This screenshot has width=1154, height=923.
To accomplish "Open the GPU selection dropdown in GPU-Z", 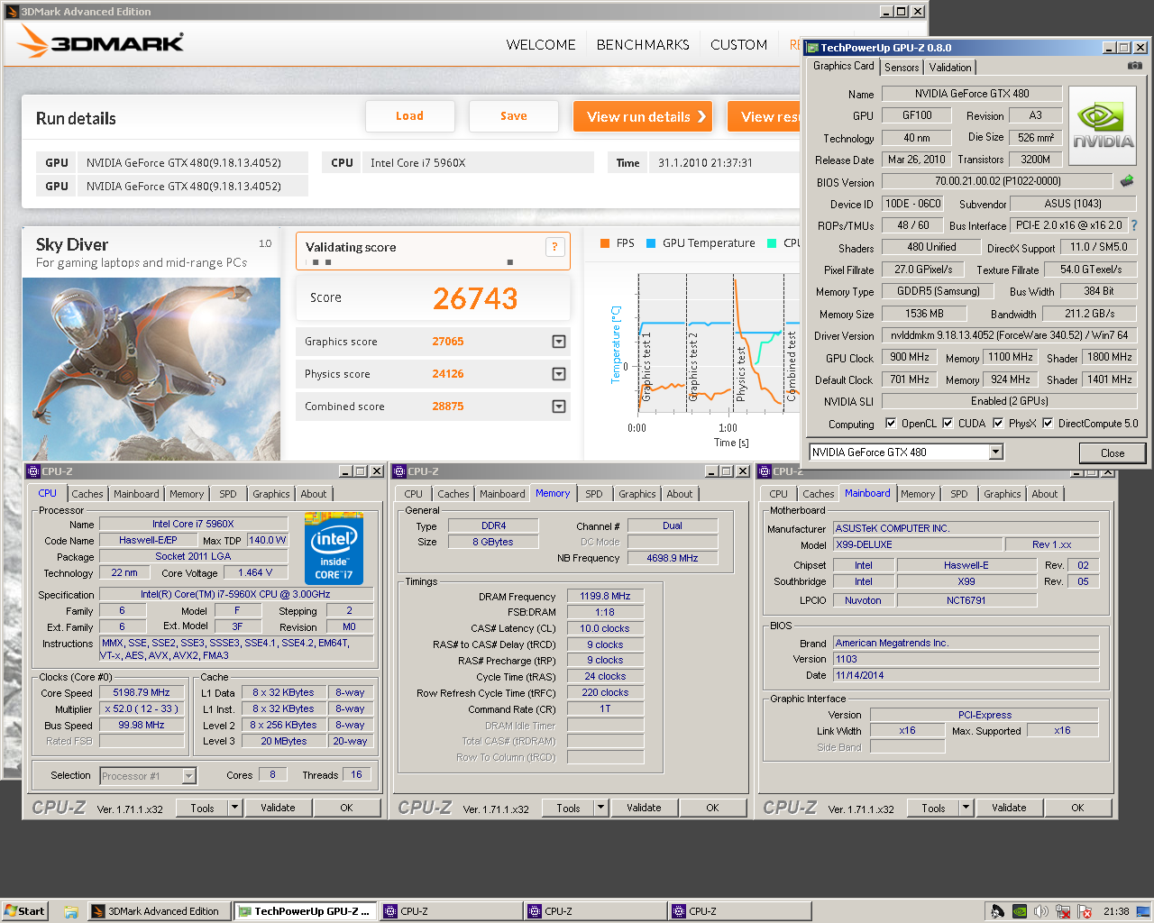I will 996,452.
